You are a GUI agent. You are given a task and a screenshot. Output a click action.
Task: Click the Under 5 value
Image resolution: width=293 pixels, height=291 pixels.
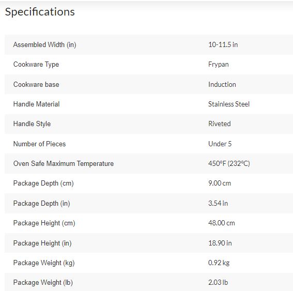coord(220,144)
